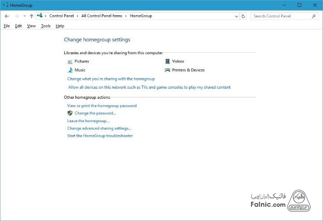
Task: Expand the Control Panel breadcrumb chevron
Action: point(46,16)
